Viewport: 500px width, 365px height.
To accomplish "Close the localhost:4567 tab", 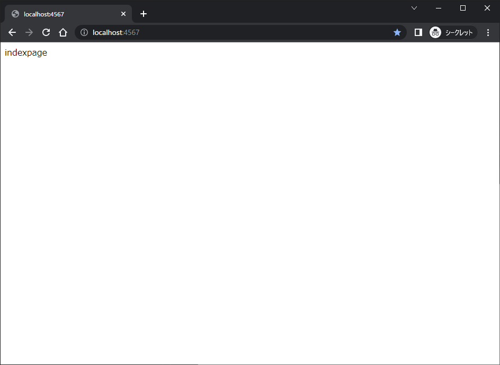I will tap(123, 14).
